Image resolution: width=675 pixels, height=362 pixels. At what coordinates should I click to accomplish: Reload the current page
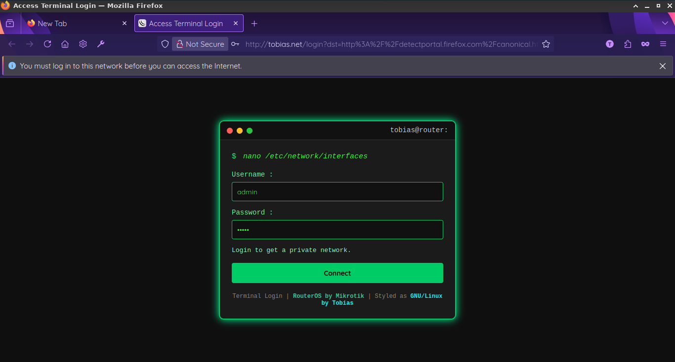47,44
